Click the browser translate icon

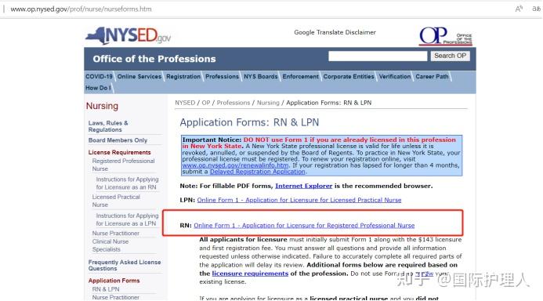536,9
